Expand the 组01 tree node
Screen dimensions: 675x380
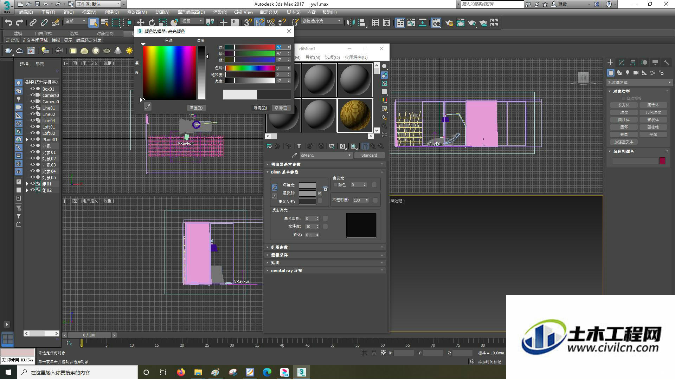(27, 184)
